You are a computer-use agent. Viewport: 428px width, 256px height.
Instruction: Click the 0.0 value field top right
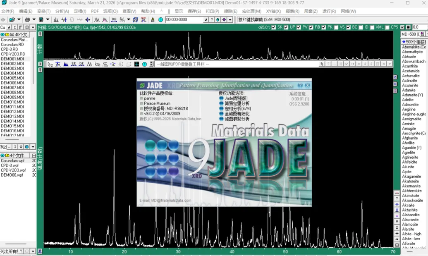(x=419, y=27)
